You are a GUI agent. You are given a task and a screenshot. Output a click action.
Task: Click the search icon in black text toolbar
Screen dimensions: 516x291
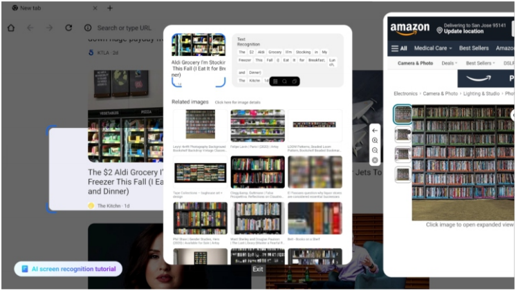[x=284, y=81]
